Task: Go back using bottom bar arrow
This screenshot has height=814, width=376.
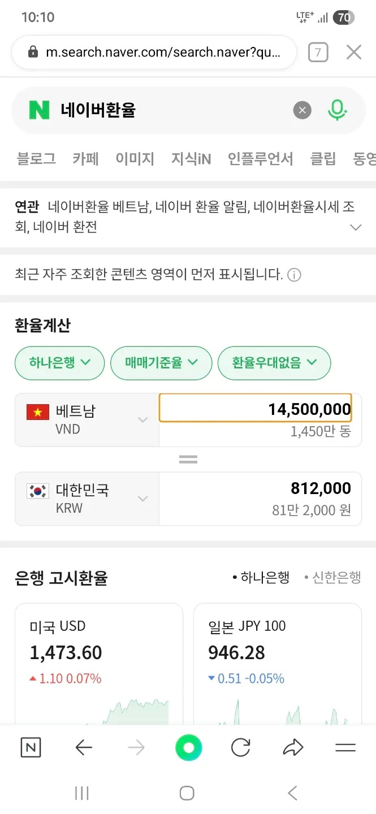Action: click(84, 748)
